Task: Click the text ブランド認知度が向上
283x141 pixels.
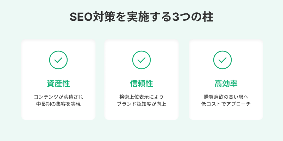Action: 141,104
